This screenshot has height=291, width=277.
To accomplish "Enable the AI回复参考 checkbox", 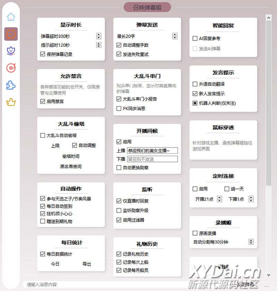I will [x=195, y=38].
